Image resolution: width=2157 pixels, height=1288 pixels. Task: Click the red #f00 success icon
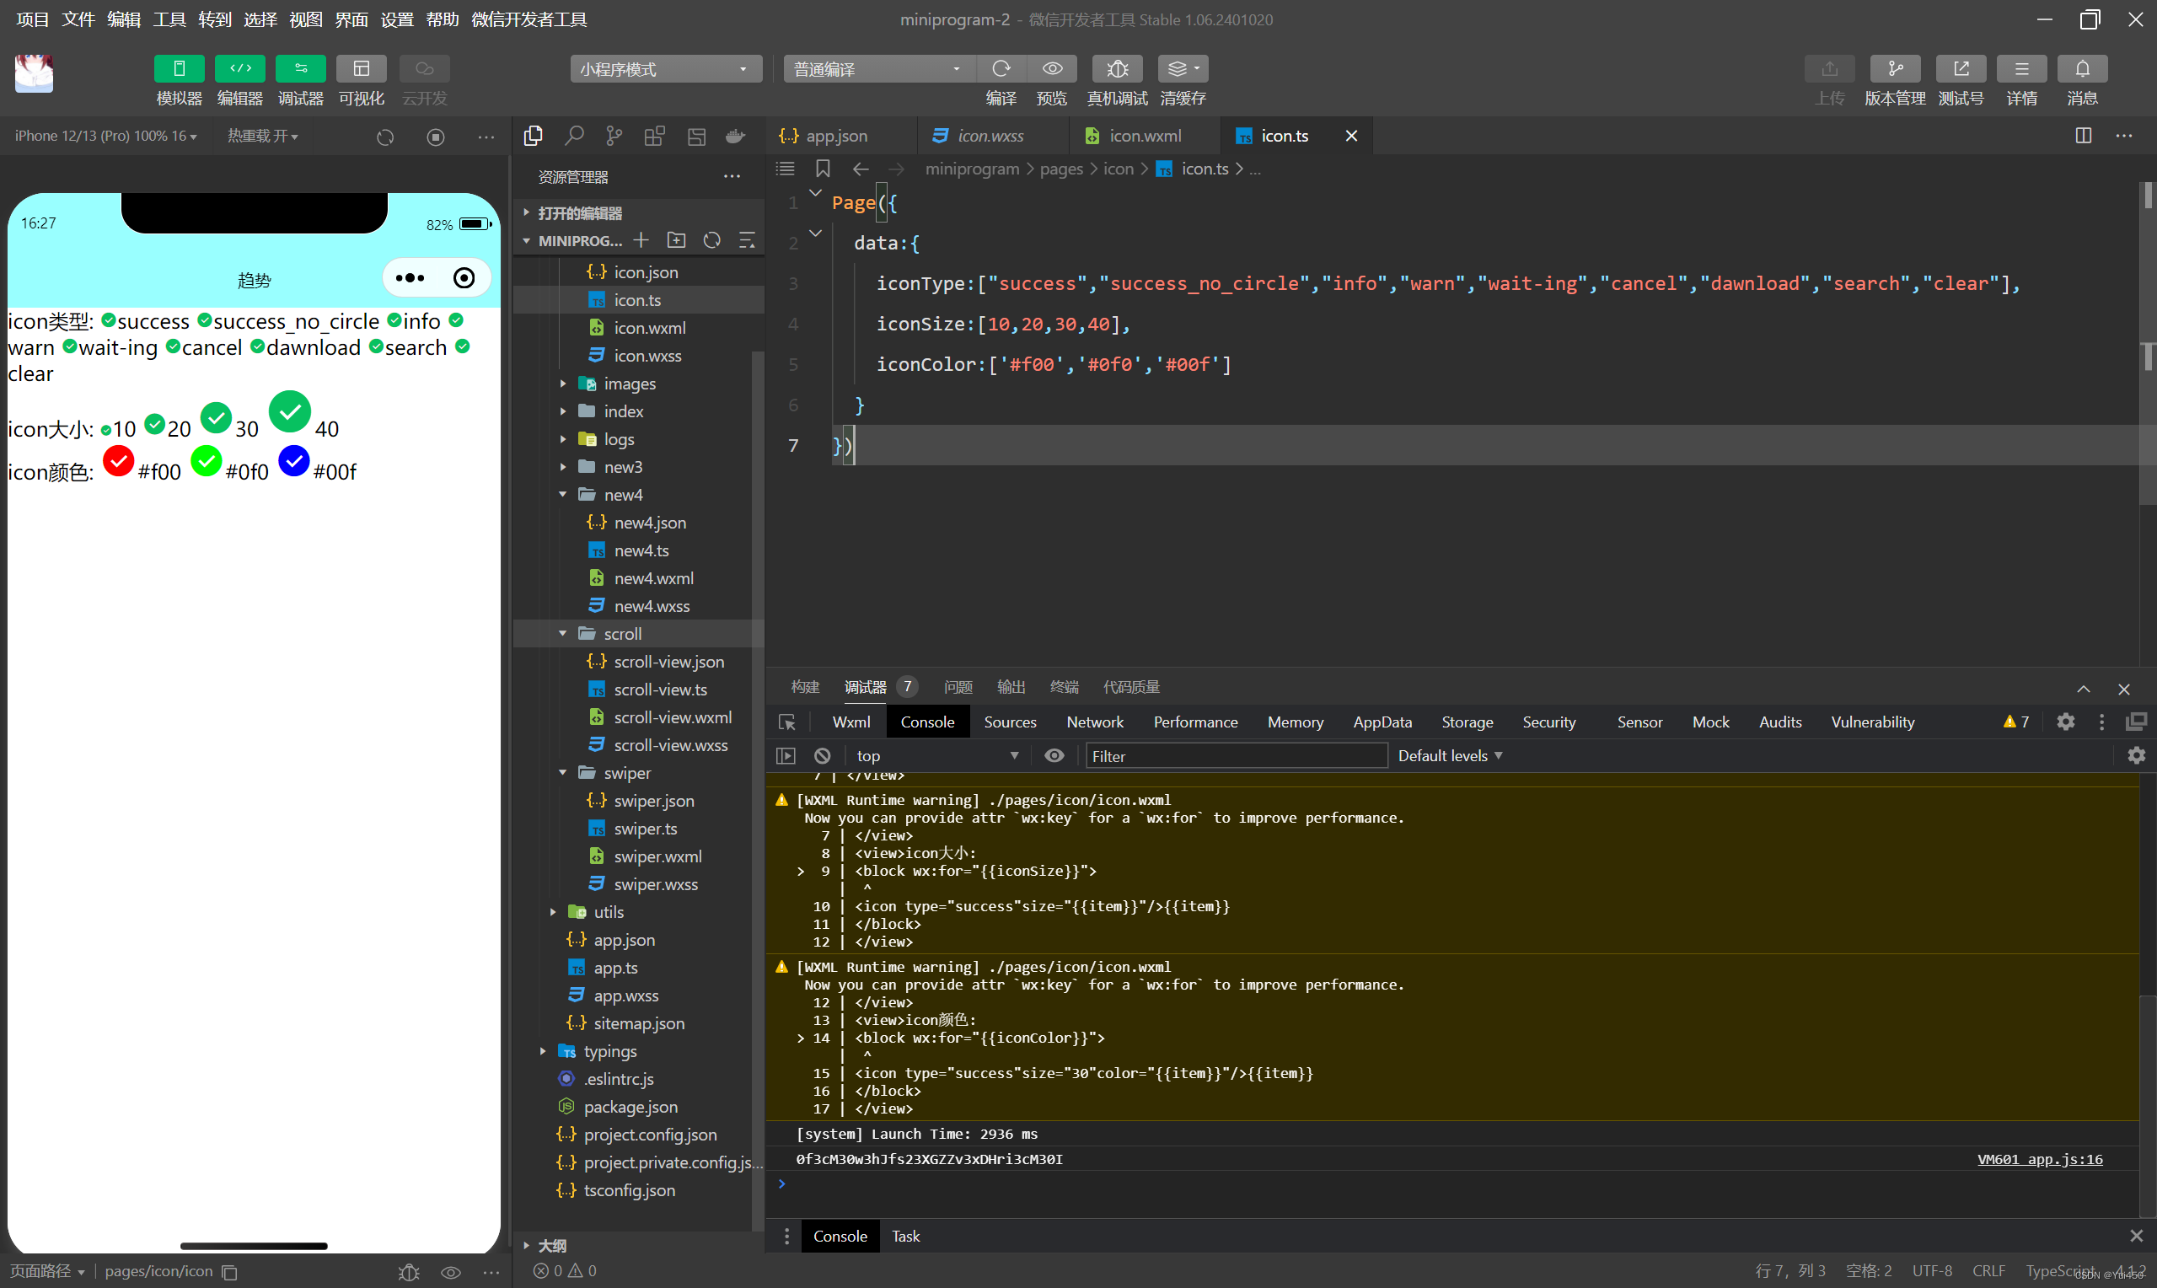(119, 461)
